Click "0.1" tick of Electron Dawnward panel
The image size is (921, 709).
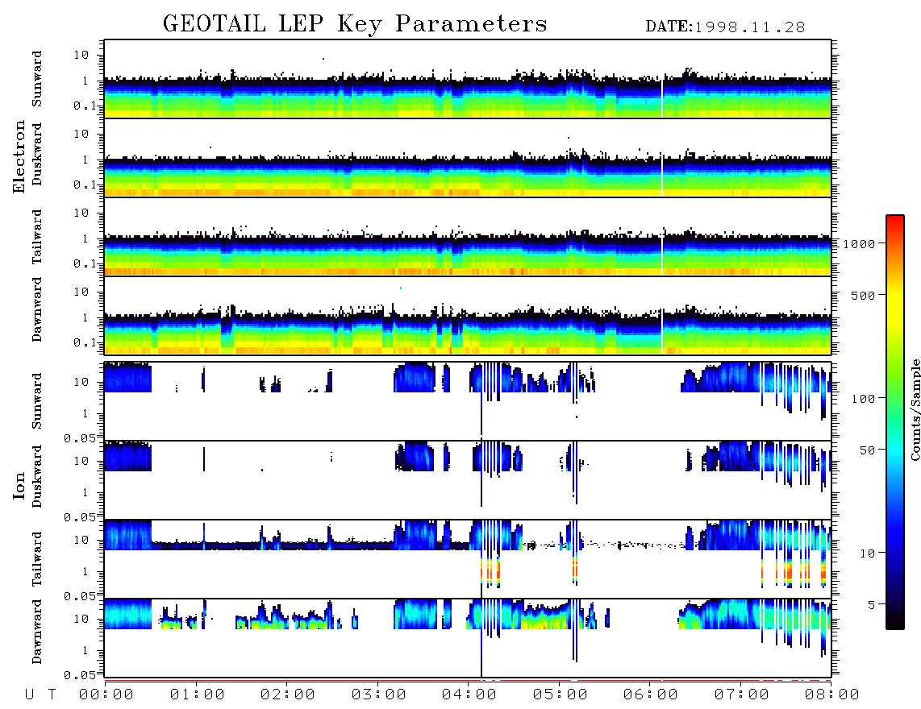point(85,342)
